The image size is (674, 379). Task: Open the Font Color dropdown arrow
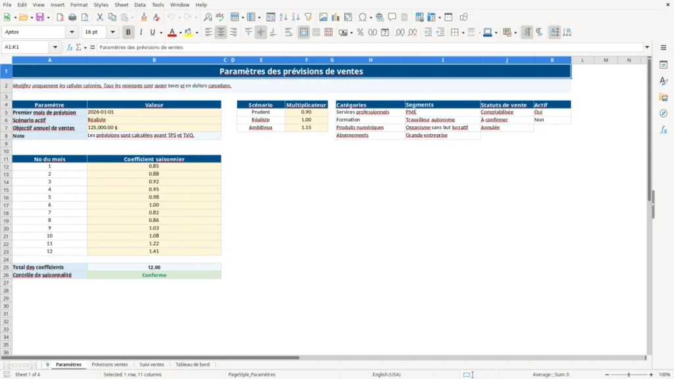tap(180, 33)
